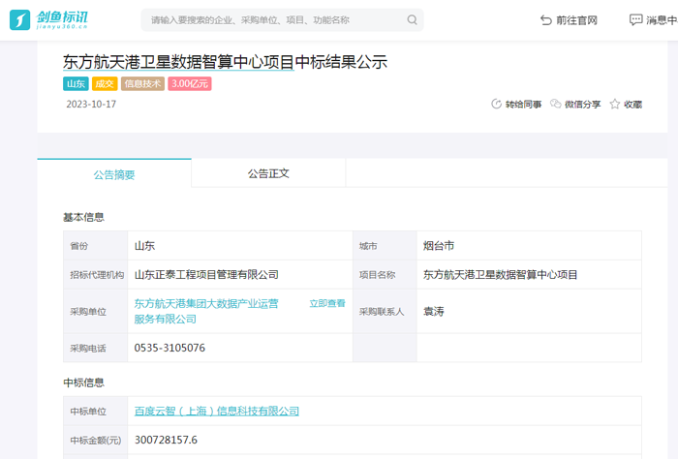Select the 采购单位 label cell
Image resolution: width=678 pixels, height=459 pixels.
(96, 311)
